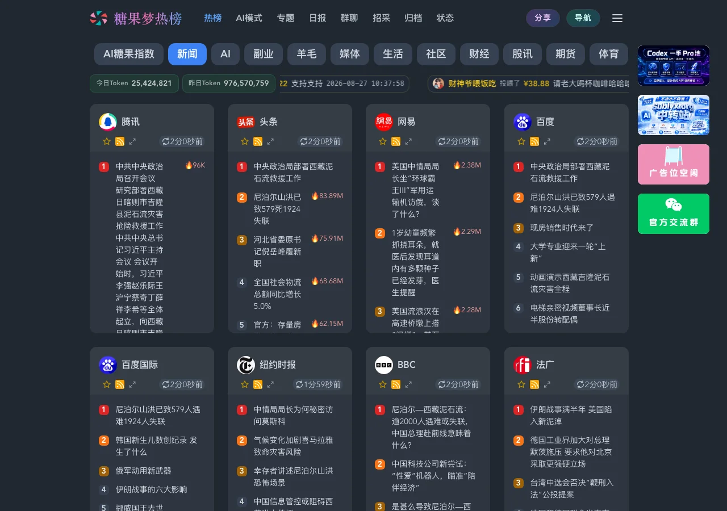The image size is (727, 511).
Task: Star the 百度 source card
Action: [x=521, y=141]
